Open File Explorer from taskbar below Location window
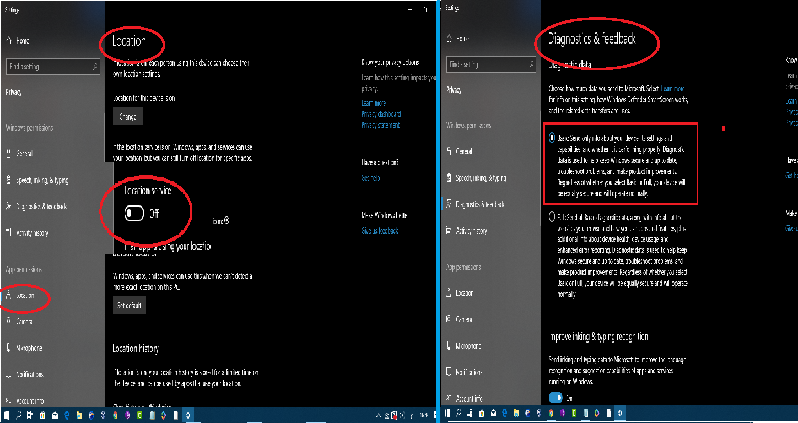This screenshot has height=423, width=798. (x=79, y=415)
